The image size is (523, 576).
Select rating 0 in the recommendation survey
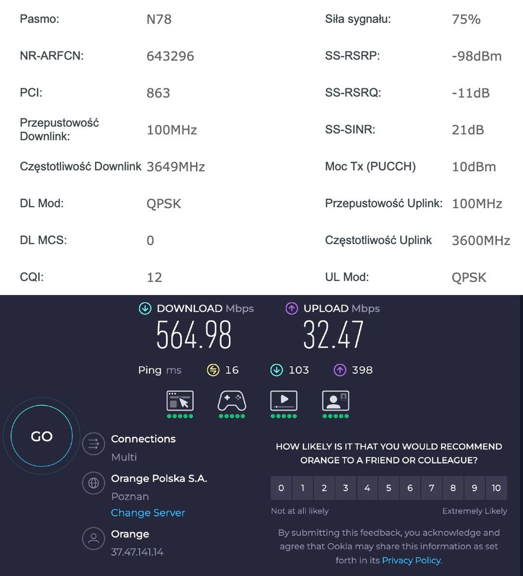point(281,488)
